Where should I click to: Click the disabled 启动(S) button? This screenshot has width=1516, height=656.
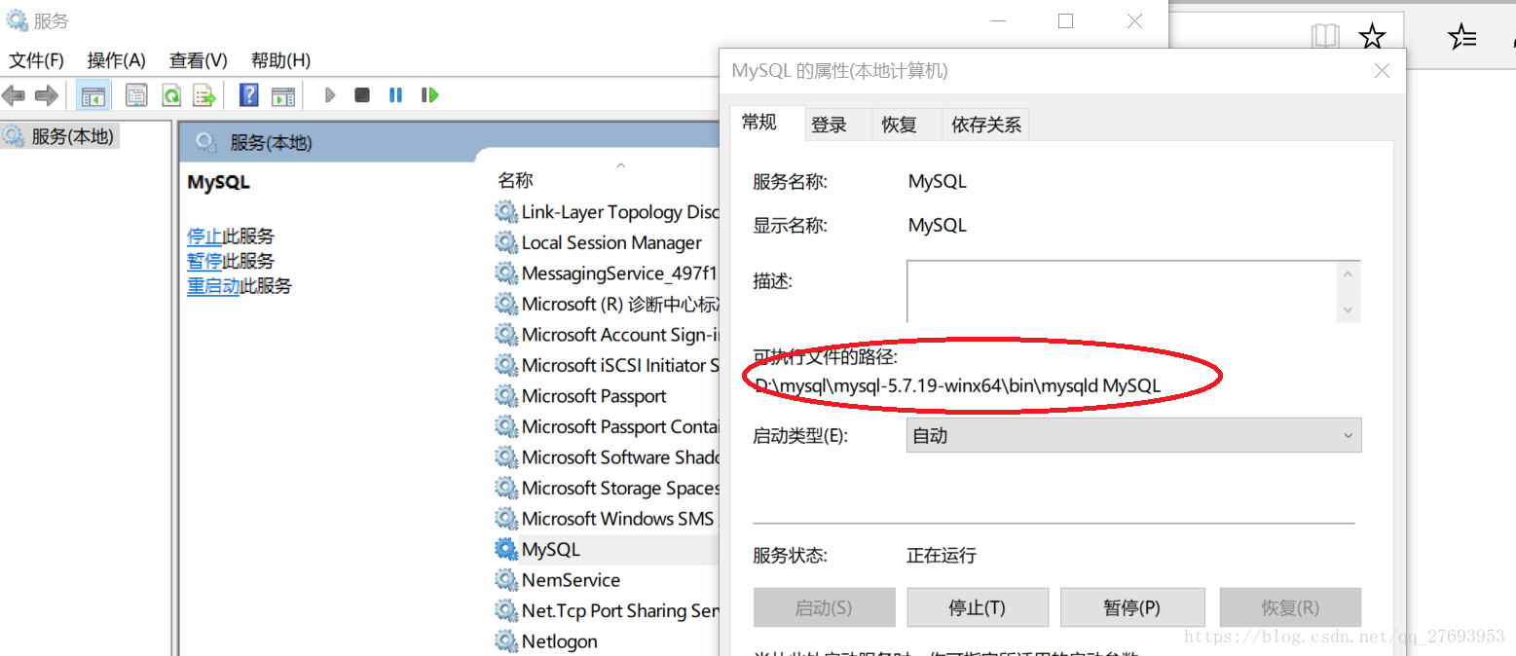point(824,607)
